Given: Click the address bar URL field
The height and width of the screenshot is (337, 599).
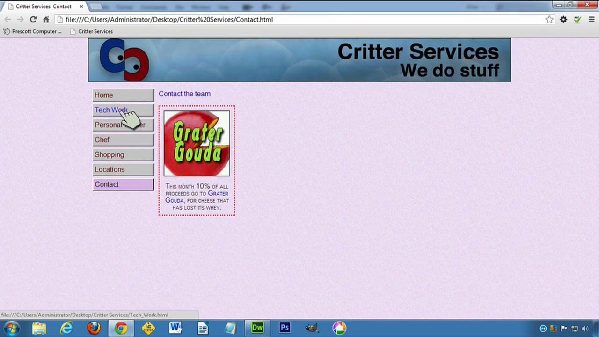Looking at the screenshot, I should pyautogui.click(x=299, y=20).
